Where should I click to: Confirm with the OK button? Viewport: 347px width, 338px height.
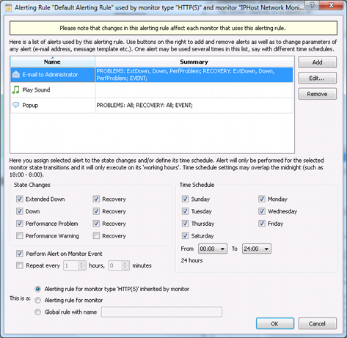pyautogui.click(x=275, y=323)
